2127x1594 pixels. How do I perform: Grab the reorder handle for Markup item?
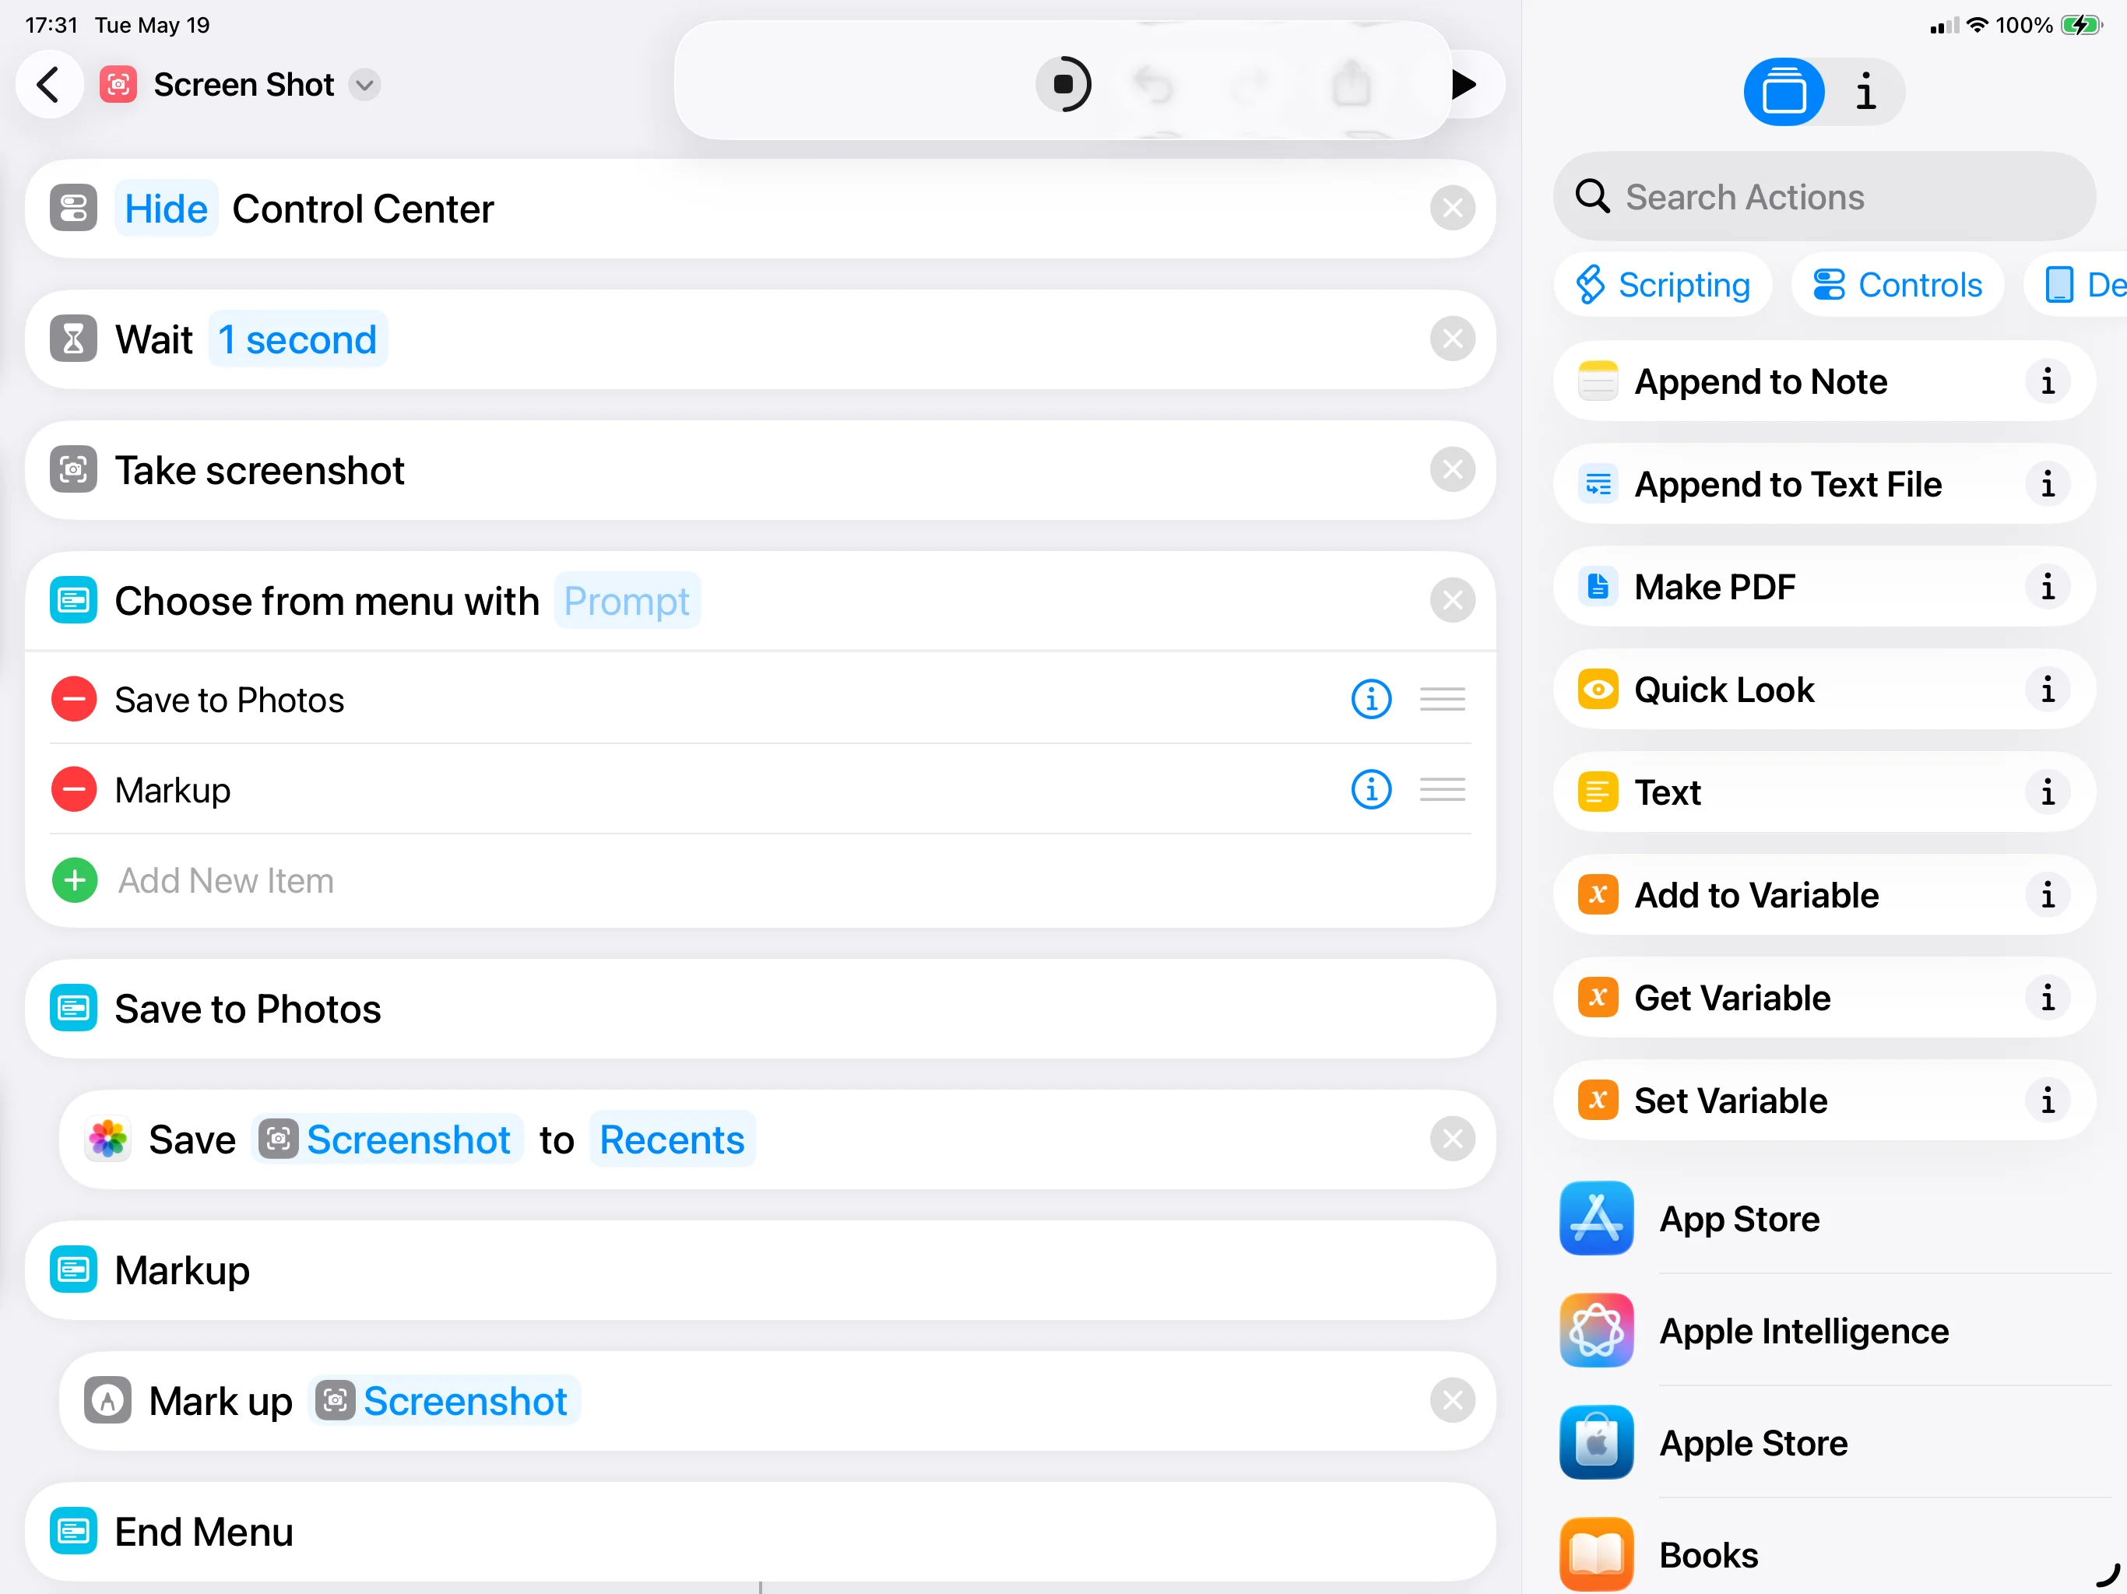(x=1443, y=789)
